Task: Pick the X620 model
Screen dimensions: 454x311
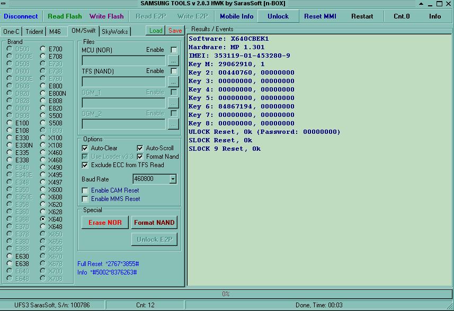Action: (x=43, y=204)
